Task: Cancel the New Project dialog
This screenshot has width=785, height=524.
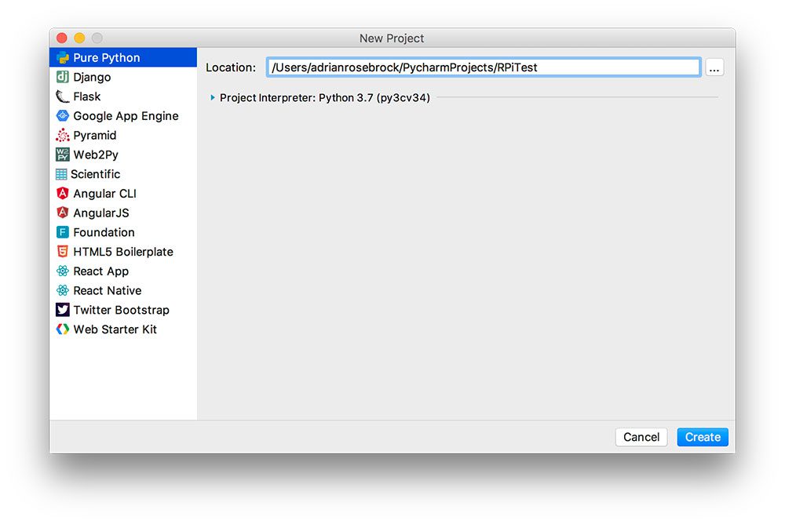Action: coord(641,437)
